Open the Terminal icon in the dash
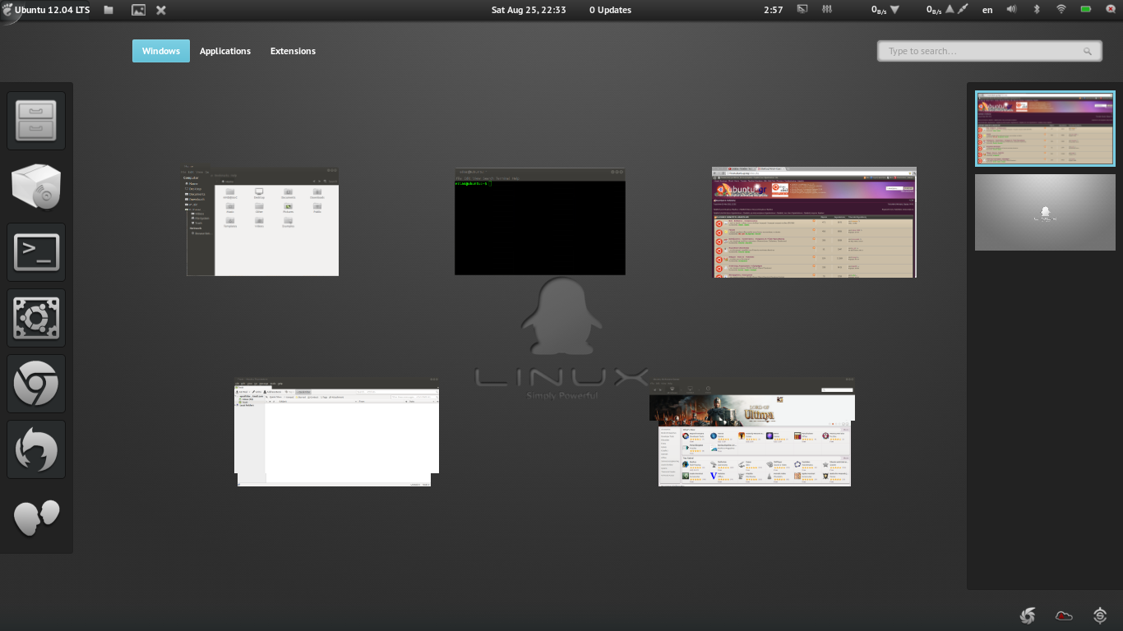 tap(36, 252)
